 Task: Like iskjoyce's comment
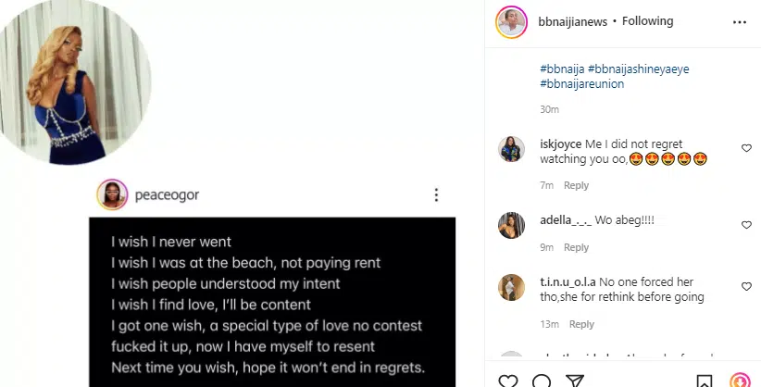point(746,148)
